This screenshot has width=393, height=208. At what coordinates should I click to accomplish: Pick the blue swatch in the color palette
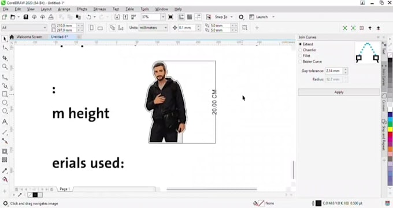click(390, 115)
